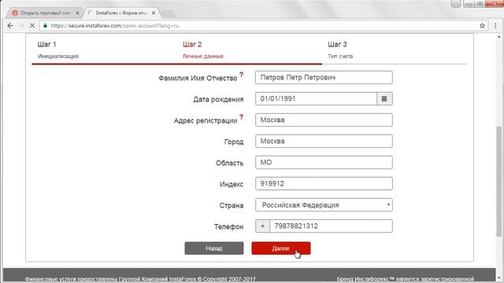Select the InstaForex Форма tab
The image size is (504, 283).
click(121, 13)
